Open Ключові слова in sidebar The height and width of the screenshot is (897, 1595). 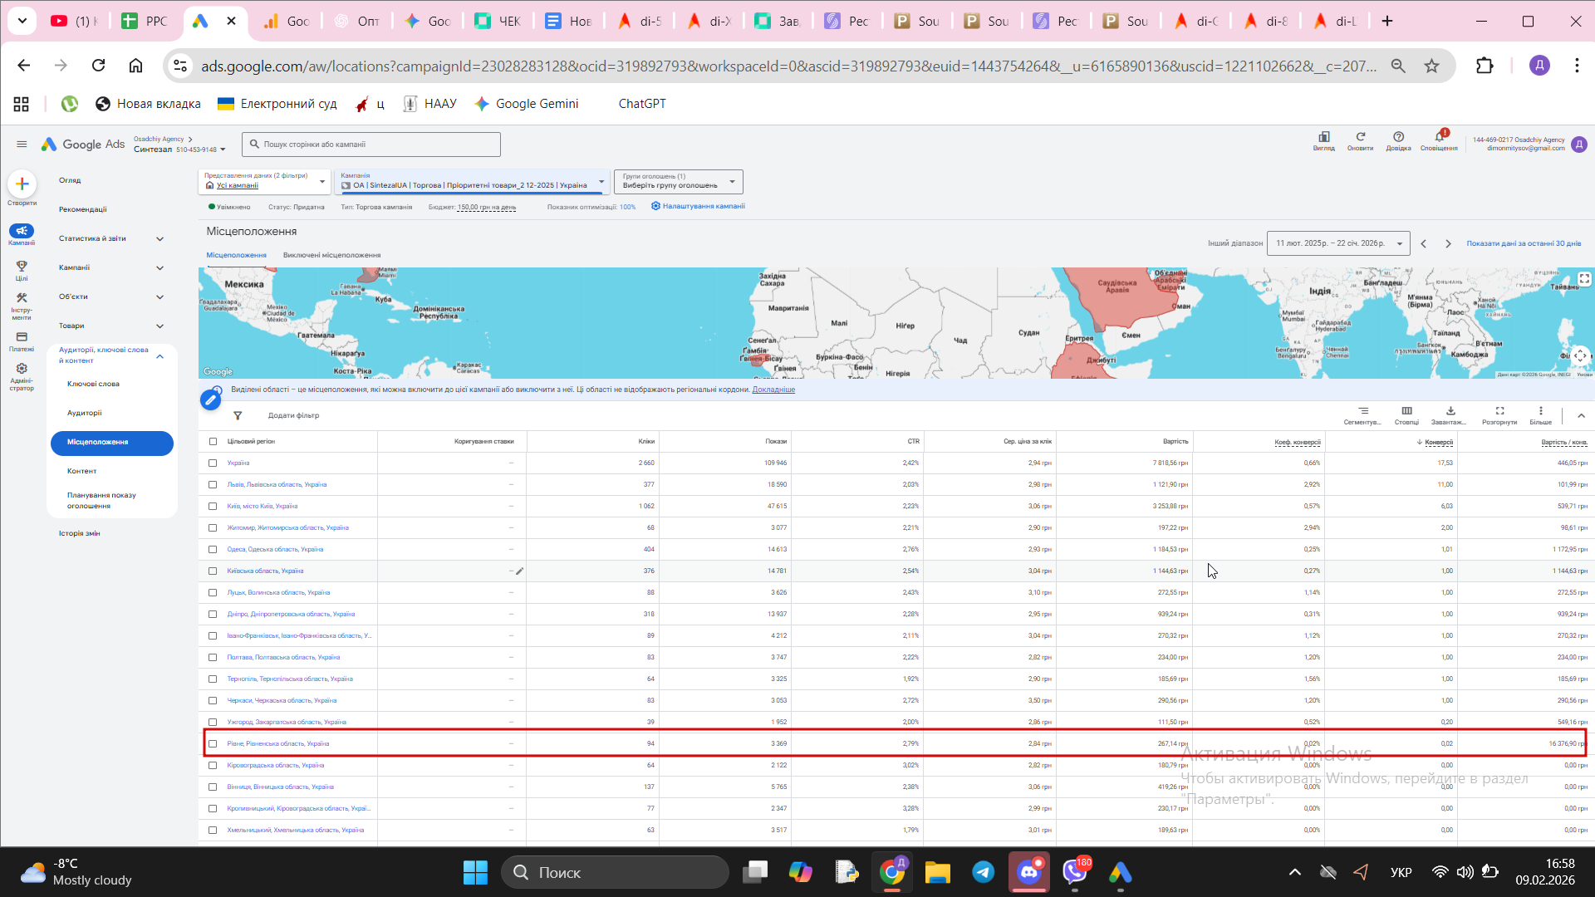[x=93, y=384]
